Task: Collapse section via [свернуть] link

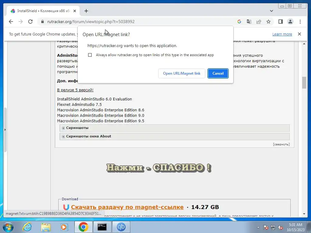Action: (x=281, y=144)
